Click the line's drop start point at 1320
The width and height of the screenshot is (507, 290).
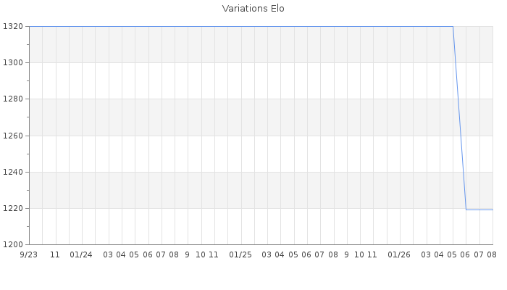click(453, 27)
